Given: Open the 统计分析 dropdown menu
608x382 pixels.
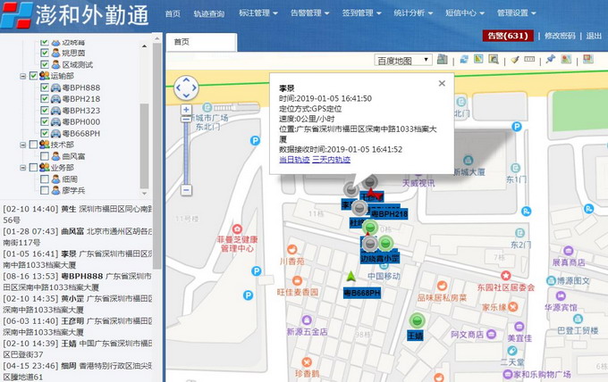Looking at the screenshot, I should (x=413, y=13).
